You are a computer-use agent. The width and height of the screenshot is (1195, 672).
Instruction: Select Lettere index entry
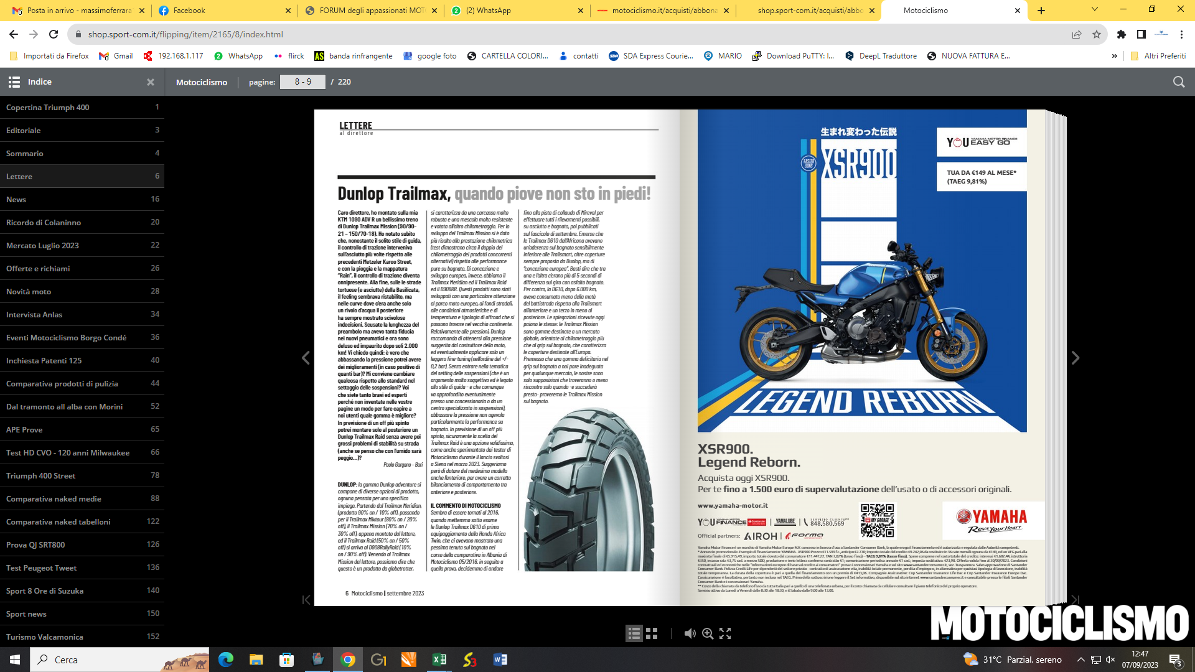(x=82, y=176)
